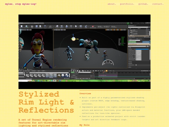
Task: Click the Content icon in Unreal toolbar
Action: coord(37,26)
